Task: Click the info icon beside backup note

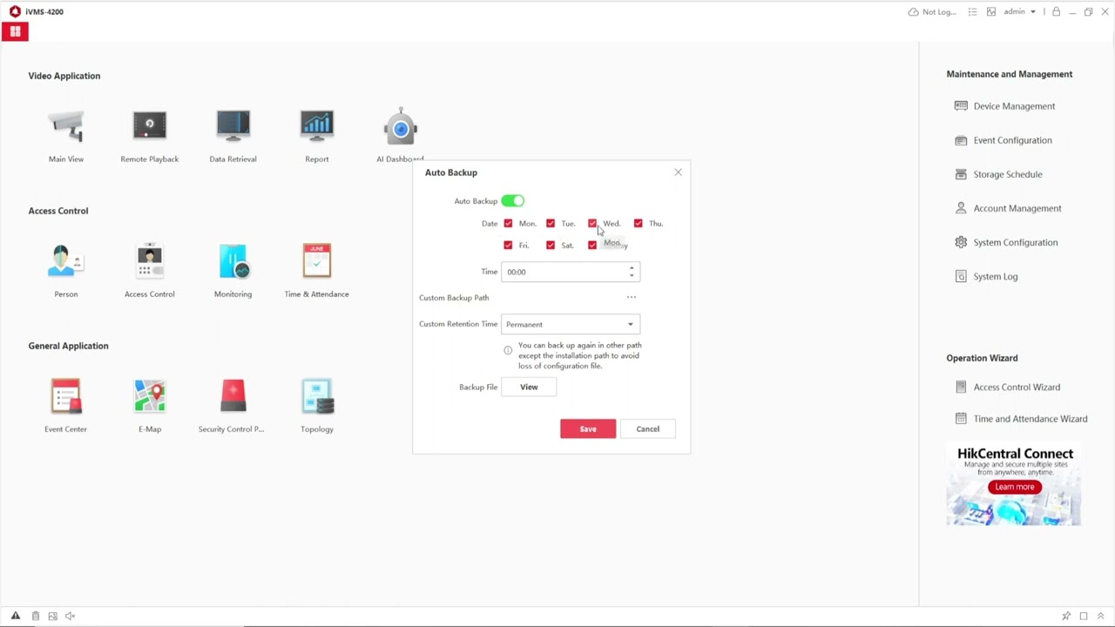Action: click(x=508, y=350)
